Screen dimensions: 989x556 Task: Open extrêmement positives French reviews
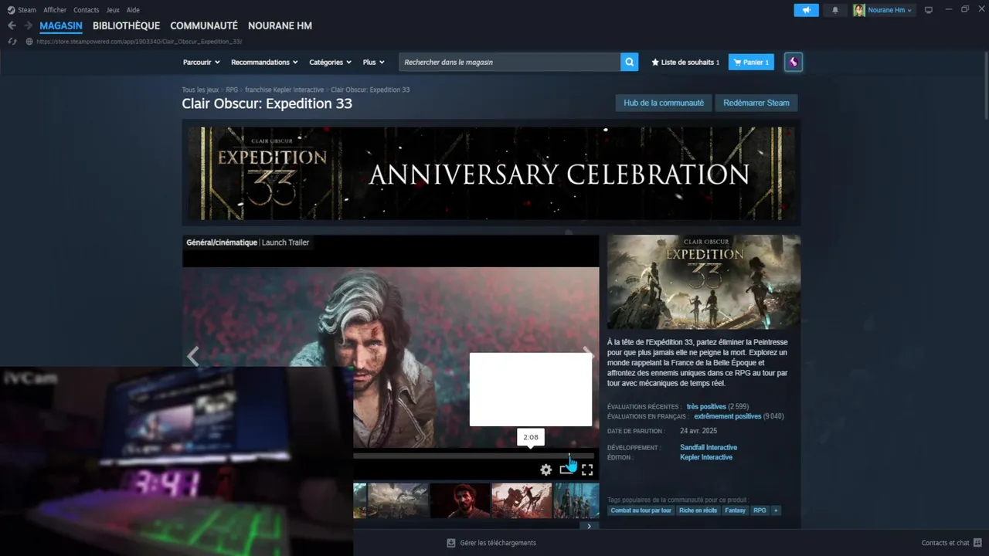728,416
